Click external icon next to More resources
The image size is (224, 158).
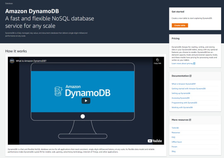pyautogui.click(x=190, y=120)
